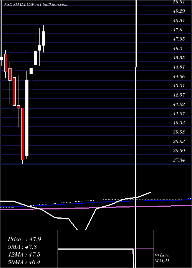Click the 40.33 price axis label
The width and height of the screenshot is (192, 268).
(179, 123)
